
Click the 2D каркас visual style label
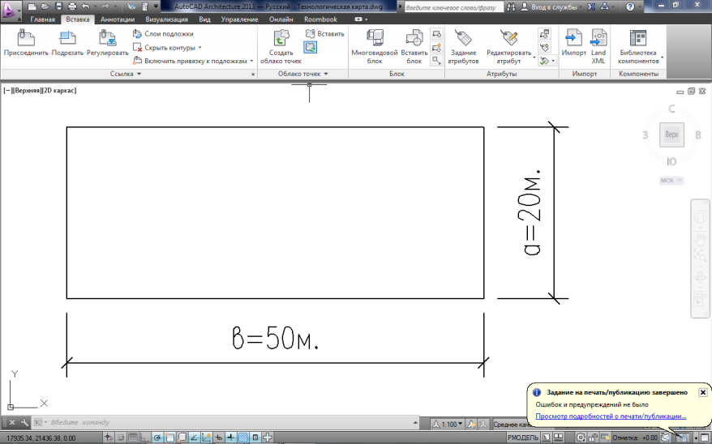[x=59, y=90]
